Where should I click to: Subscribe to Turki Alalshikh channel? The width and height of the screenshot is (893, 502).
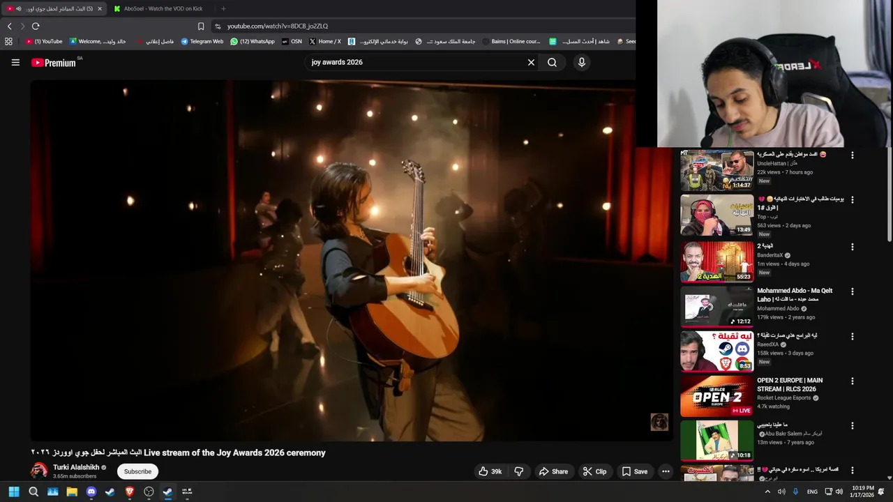coord(137,471)
